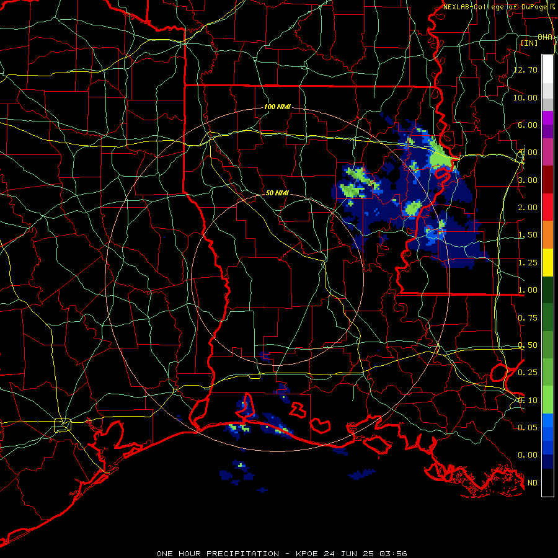
Task: Click the 2.00 legend value
Action: [x=528, y=208]
